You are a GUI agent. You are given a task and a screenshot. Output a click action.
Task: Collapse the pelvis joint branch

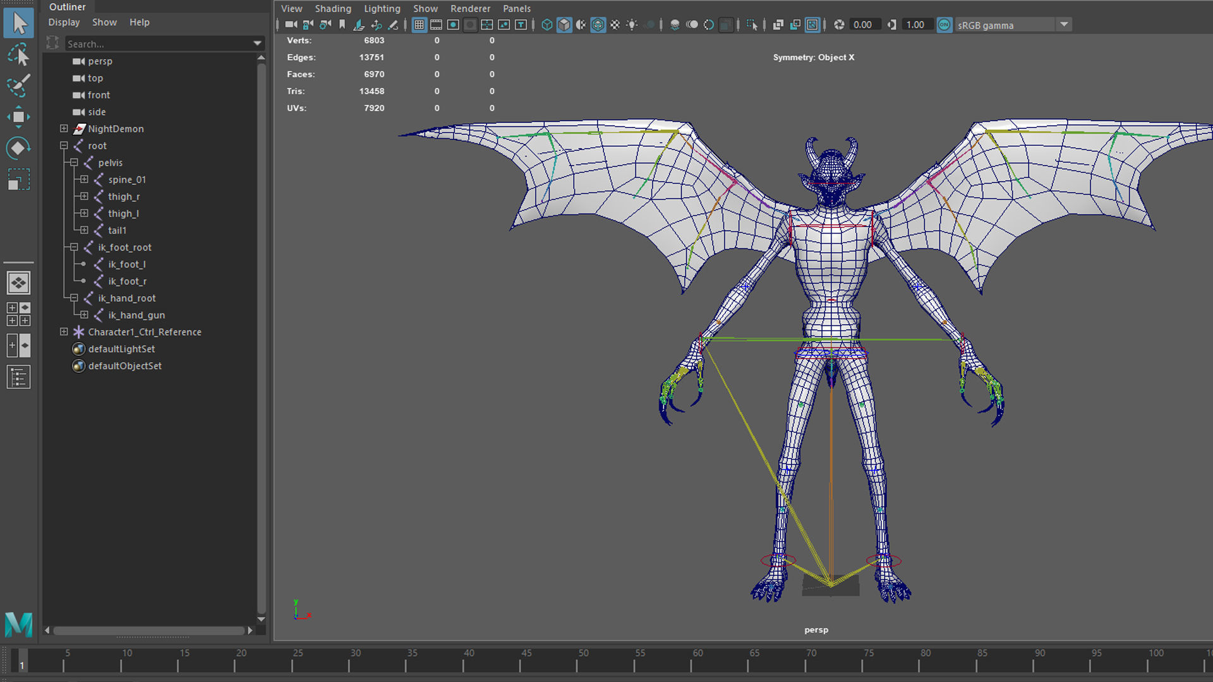point(74,162)
